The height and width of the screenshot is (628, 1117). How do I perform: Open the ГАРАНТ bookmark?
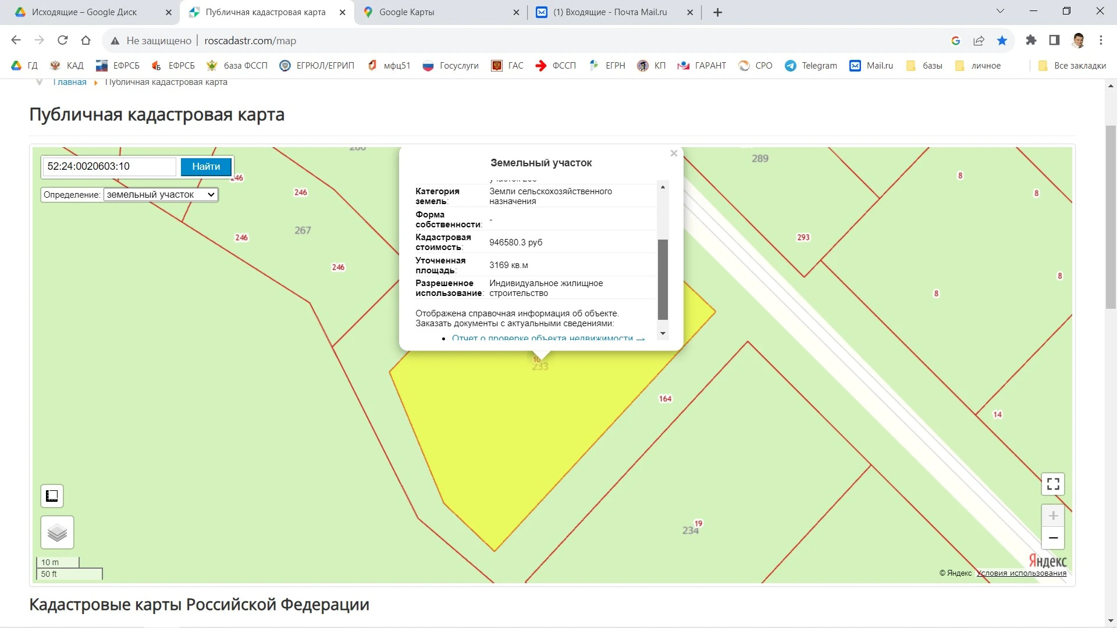pyautogui.click(x=701, y=66)
